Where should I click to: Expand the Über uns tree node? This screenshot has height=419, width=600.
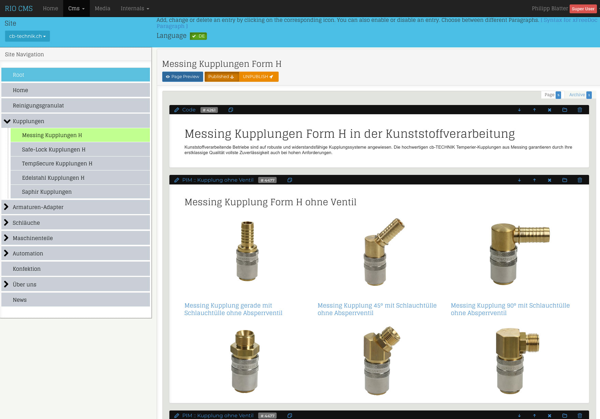point(6,284)
